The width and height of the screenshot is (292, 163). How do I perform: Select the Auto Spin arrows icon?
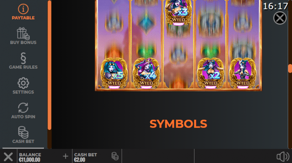pyautogui.click(x=23, y=108)
